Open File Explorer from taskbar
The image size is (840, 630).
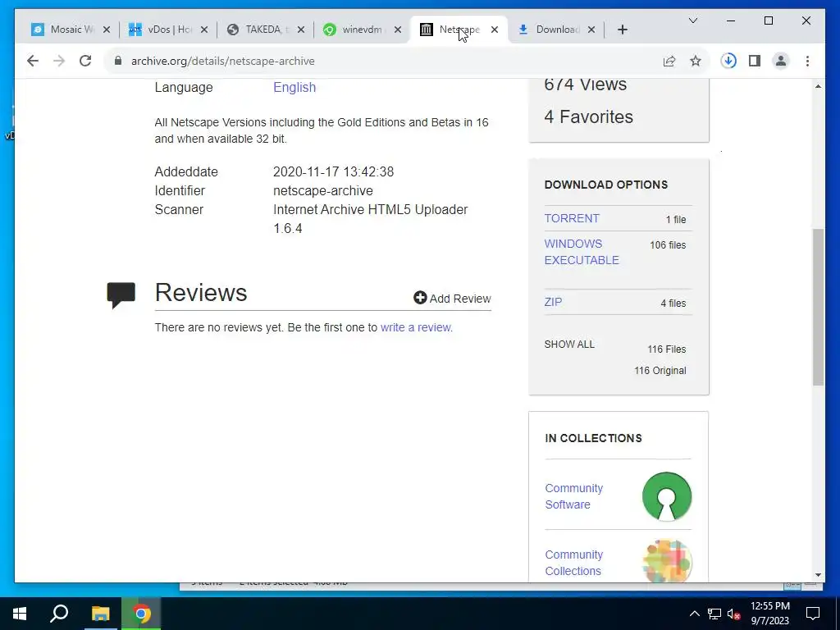tap(100, 614)
